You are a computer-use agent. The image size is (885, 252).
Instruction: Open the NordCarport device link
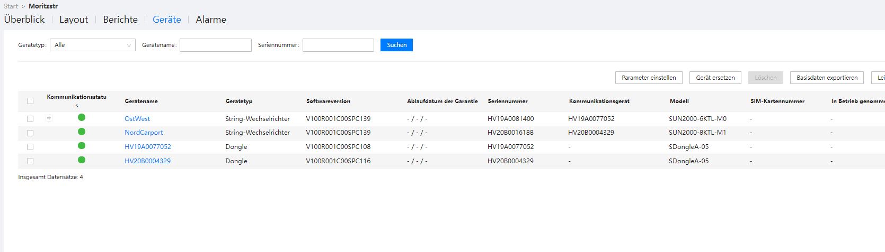pyautogui.click(x=144, y=133)
